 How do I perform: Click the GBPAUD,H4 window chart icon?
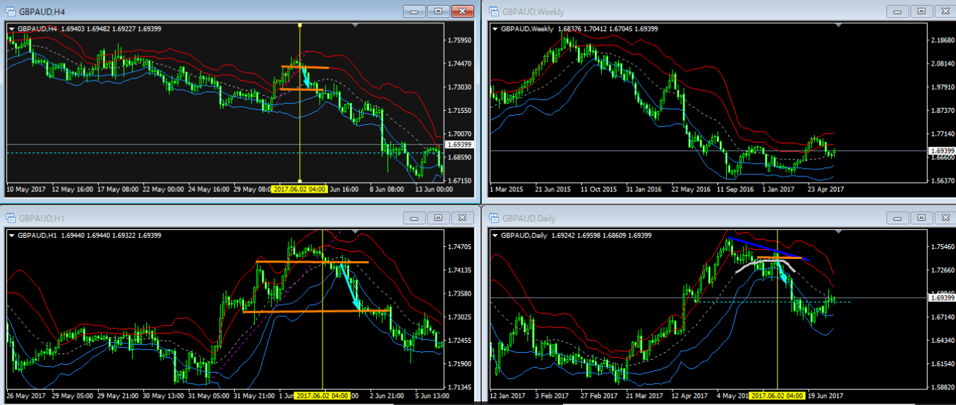point(12,11)
